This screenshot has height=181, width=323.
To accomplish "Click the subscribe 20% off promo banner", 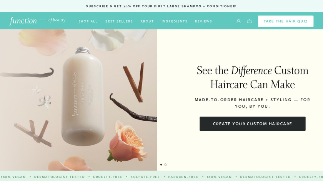I will [x=161, y=6].
